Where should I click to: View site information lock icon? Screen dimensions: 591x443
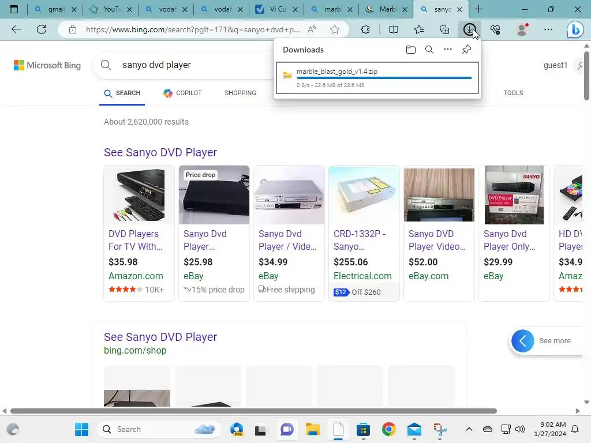[x=73, y=29]
